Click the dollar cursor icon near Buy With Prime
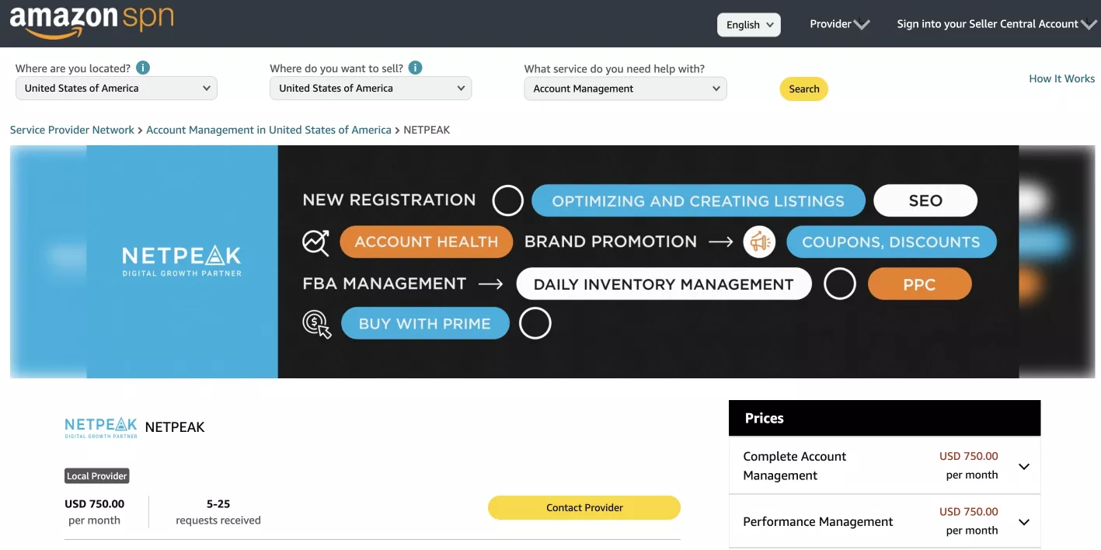Image resolution: width=1101 pixels, height=550 pixels. tap(317, 324)
